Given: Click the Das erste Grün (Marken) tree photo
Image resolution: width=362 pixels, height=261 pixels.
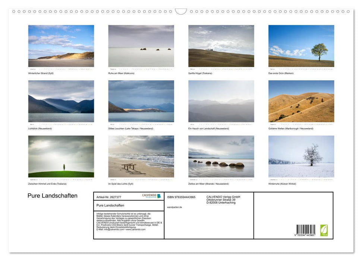Looking at the screenshot, I should click(x=301, y=46).
